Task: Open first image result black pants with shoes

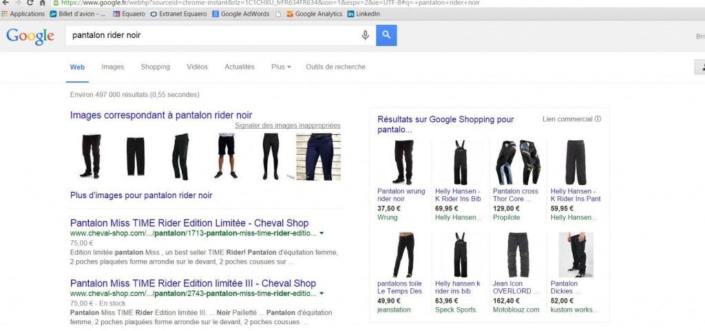Action: tap(92, 156)
